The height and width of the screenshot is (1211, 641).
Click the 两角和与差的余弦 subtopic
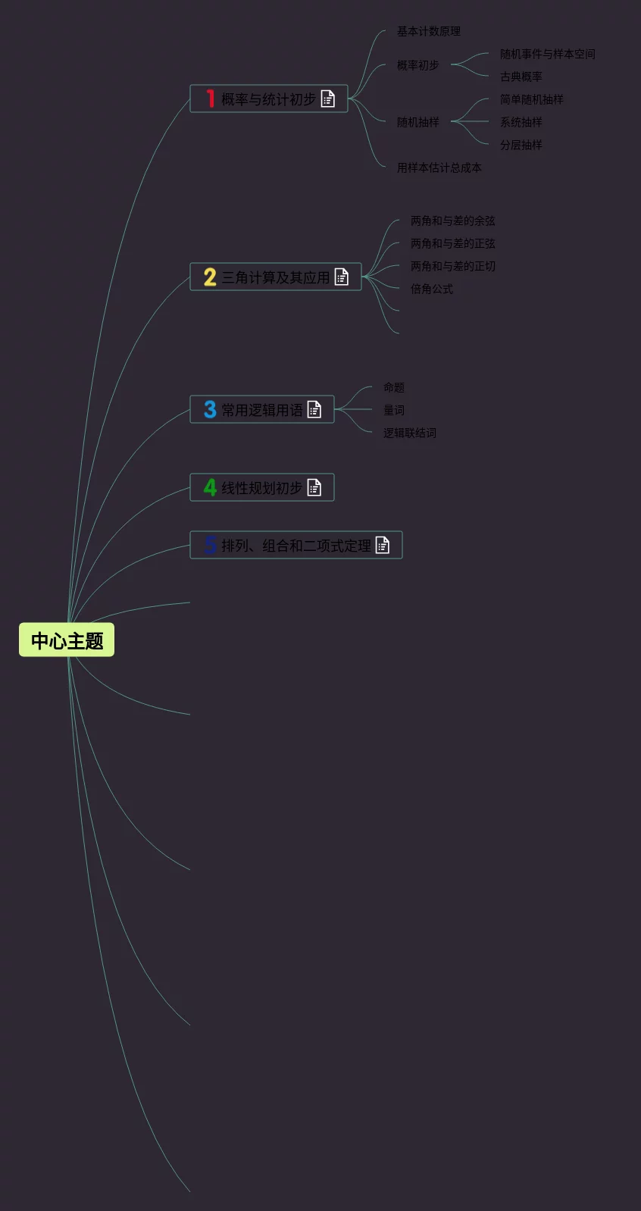452,221
